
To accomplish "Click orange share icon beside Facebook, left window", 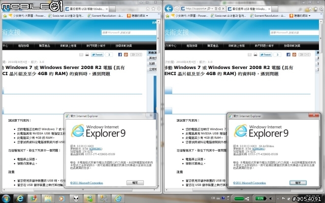I will click(126, 54).
